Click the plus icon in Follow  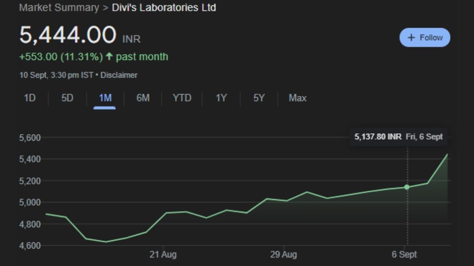411,38
